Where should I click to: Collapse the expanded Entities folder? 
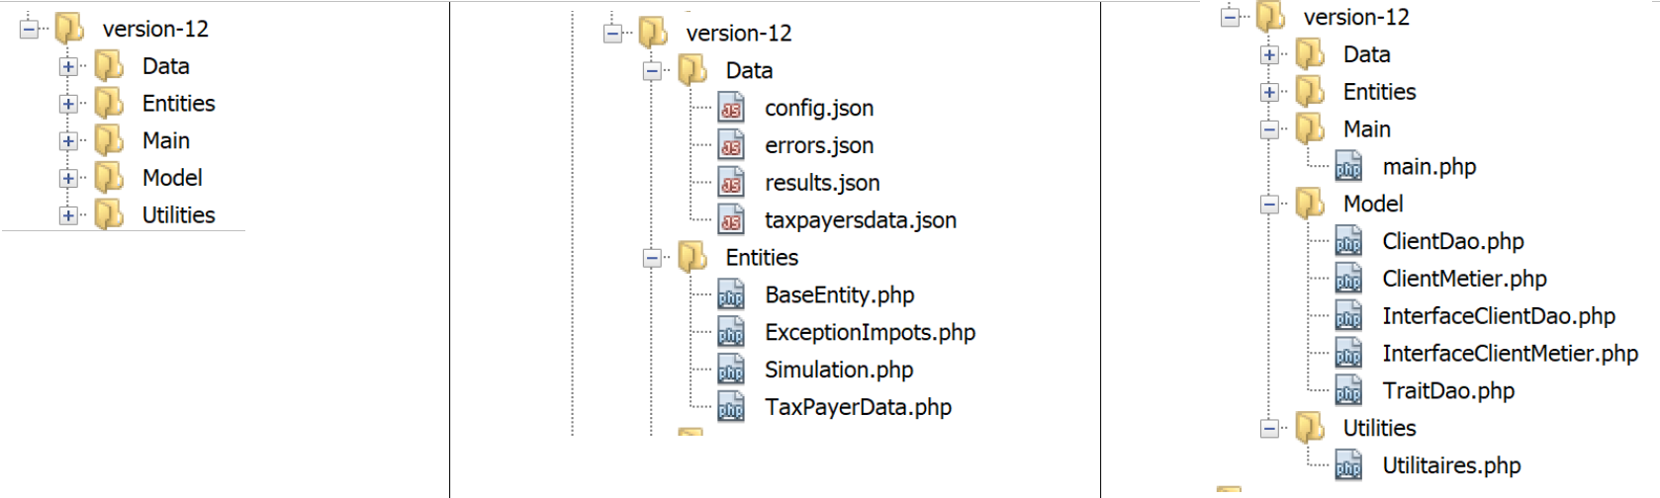click(x=652, y=259)
